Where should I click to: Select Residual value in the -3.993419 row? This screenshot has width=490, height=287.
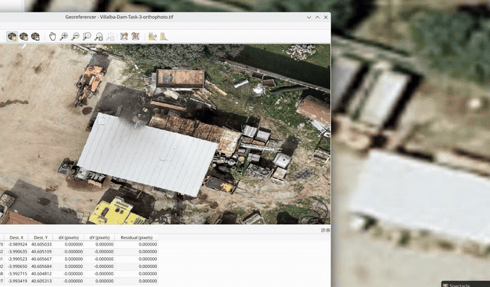136,281
